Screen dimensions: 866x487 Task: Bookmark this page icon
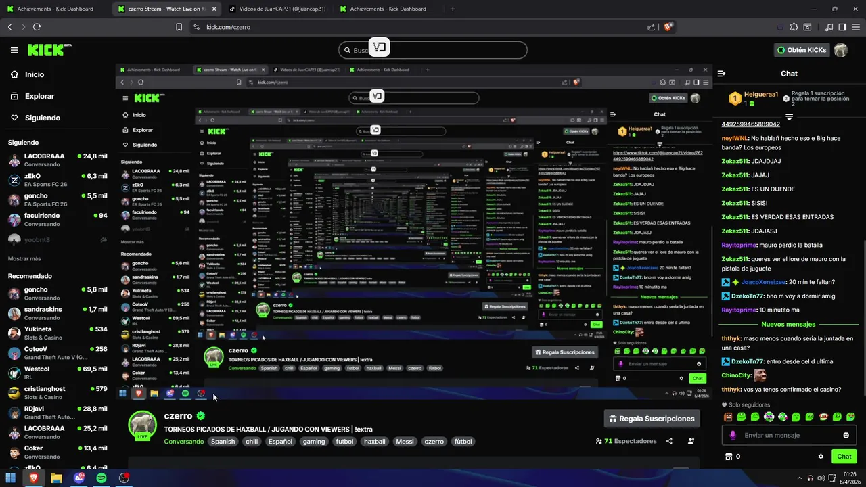(179, 27)
